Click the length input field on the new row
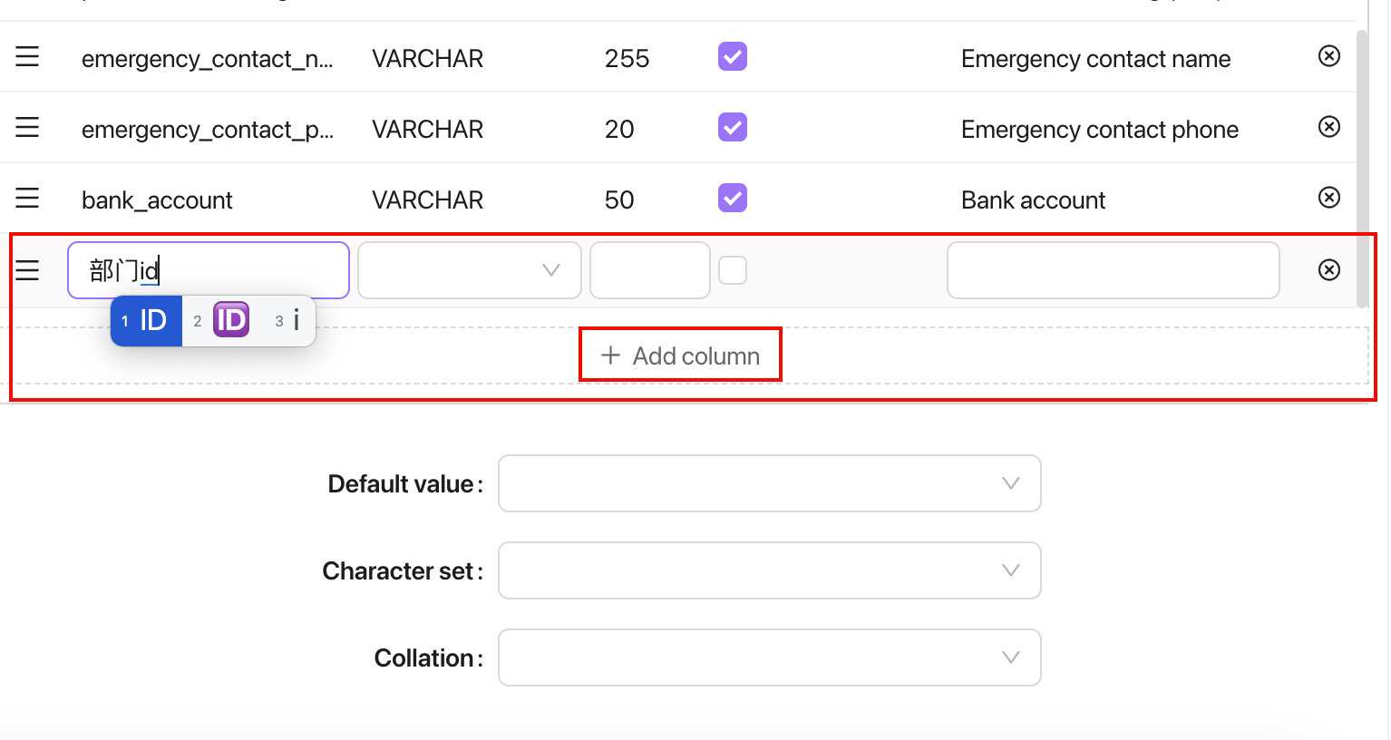The image size is (1391, 740). [649, 269]
